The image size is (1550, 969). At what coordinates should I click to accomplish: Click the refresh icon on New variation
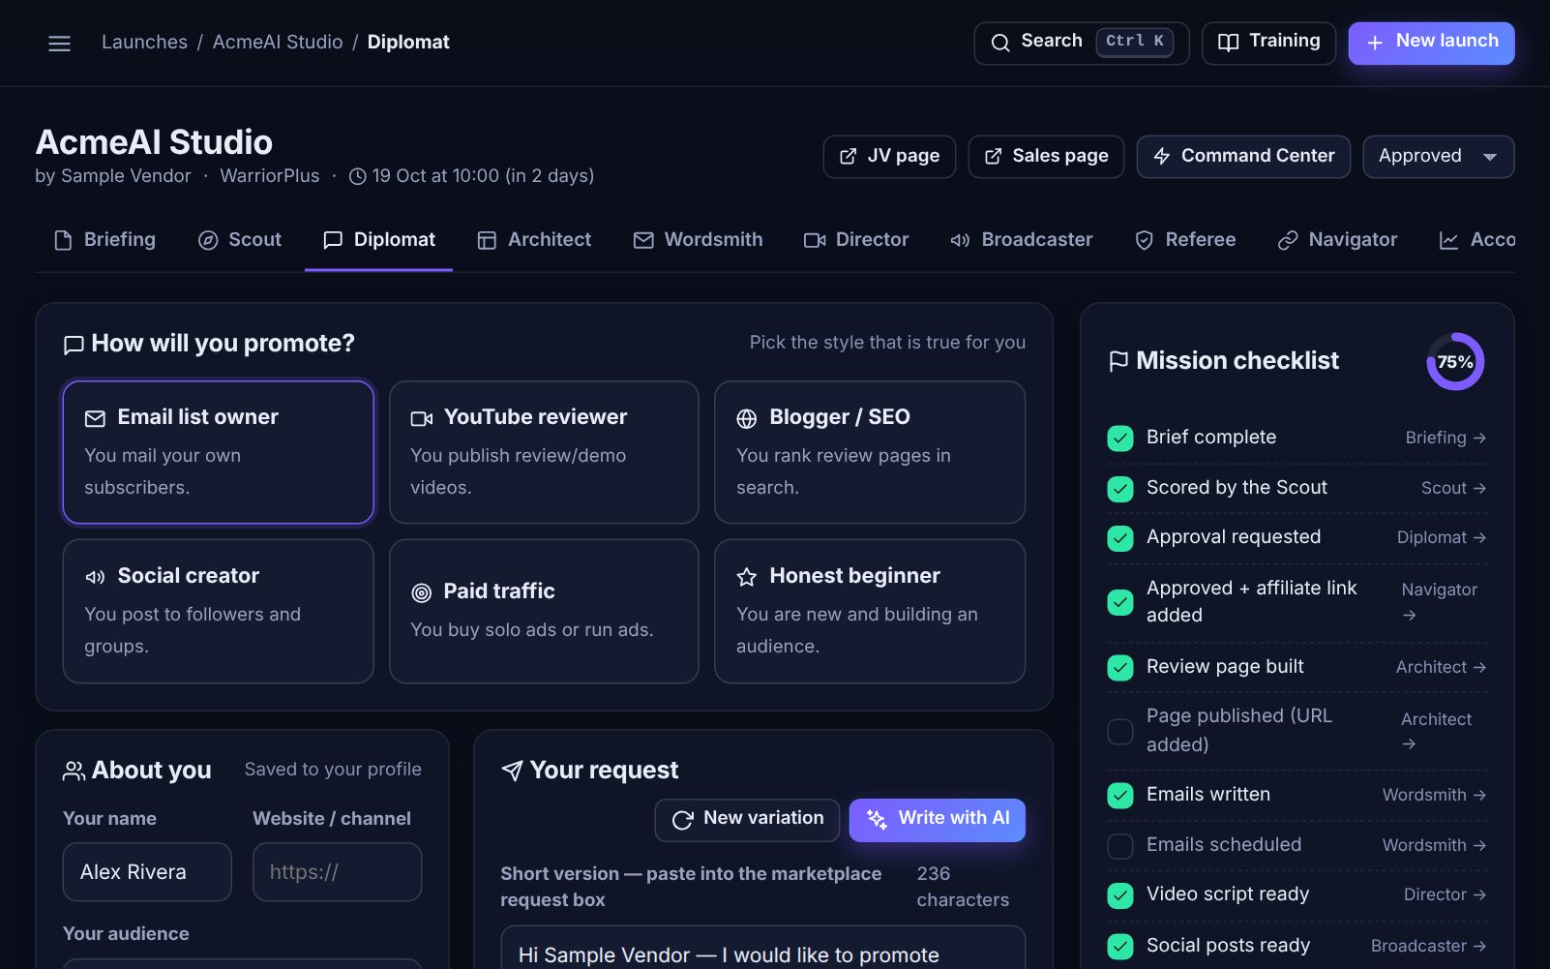682,820
